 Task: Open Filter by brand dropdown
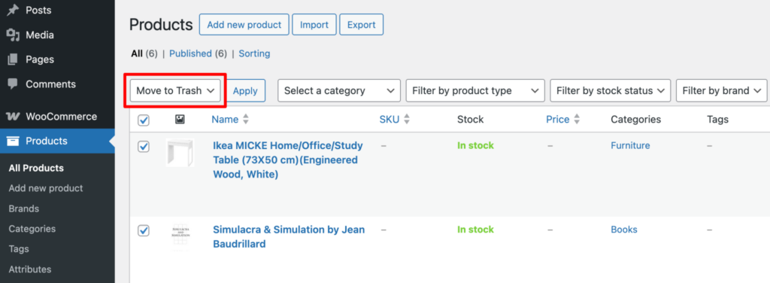(x=721, y=90)
